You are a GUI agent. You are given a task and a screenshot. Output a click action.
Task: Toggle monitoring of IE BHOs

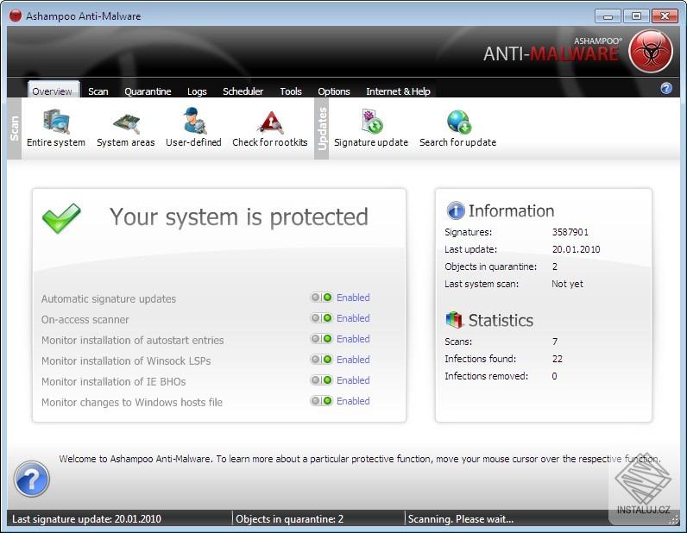click(x=321, y=379)
